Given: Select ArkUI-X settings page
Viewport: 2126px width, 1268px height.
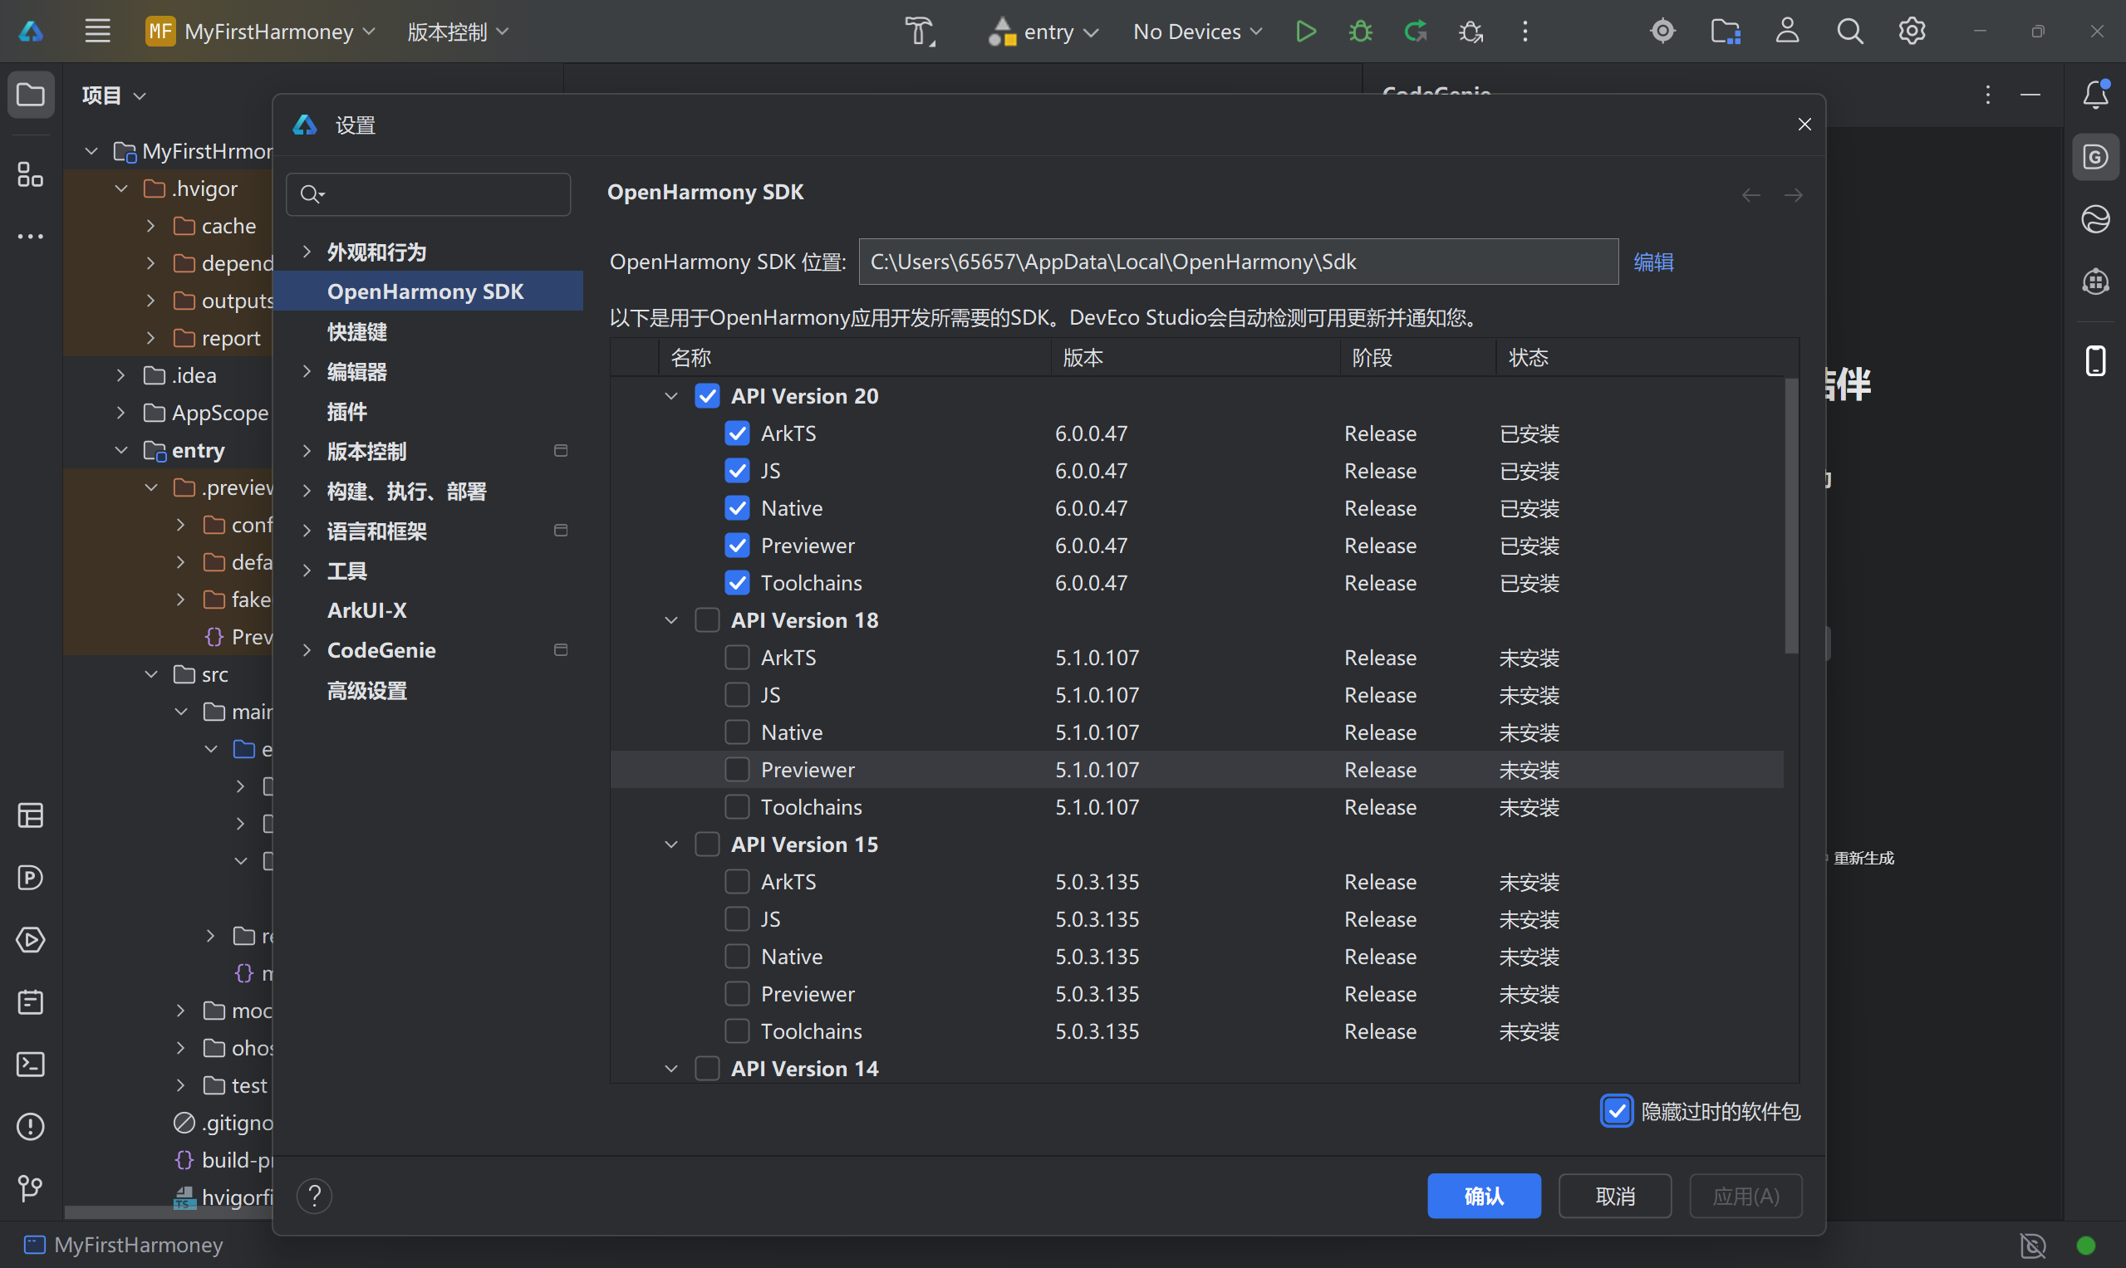Looking at the screenshot, I should (366, 610).
